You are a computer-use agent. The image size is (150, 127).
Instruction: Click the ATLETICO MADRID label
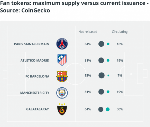[x=35, y=61]
